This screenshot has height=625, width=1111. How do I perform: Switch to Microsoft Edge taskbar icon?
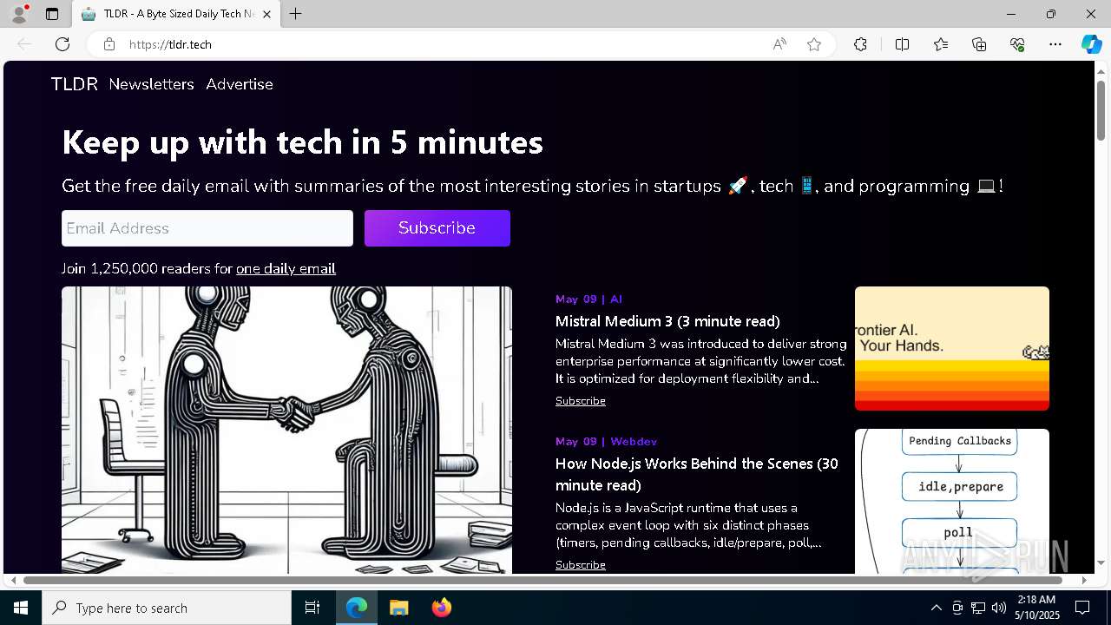pos(357,608)
